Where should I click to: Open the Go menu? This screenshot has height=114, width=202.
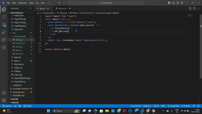[x=37, y=3]
